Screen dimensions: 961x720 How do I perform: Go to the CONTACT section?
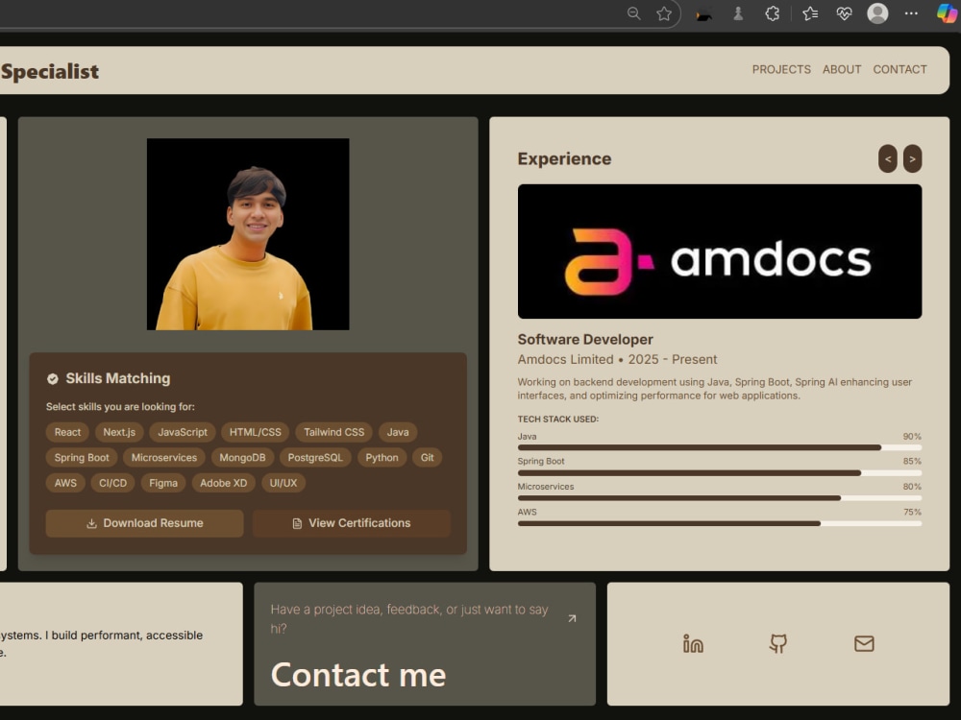(899, 70)
